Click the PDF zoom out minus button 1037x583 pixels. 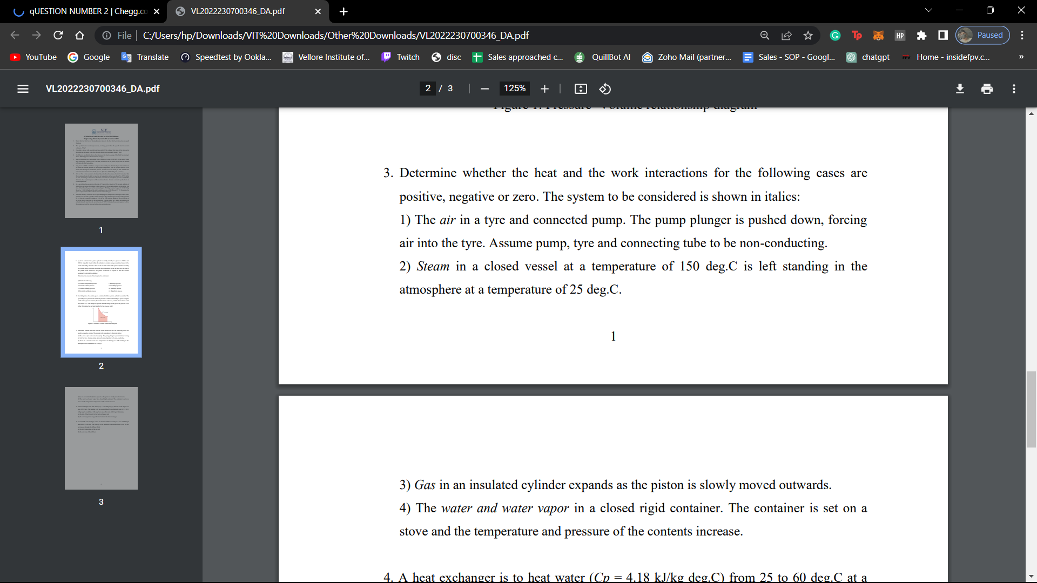[484, 89]
